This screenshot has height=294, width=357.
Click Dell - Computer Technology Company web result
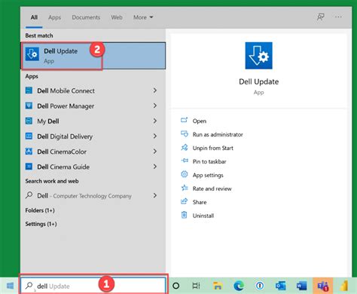click(x=84, y=196)
